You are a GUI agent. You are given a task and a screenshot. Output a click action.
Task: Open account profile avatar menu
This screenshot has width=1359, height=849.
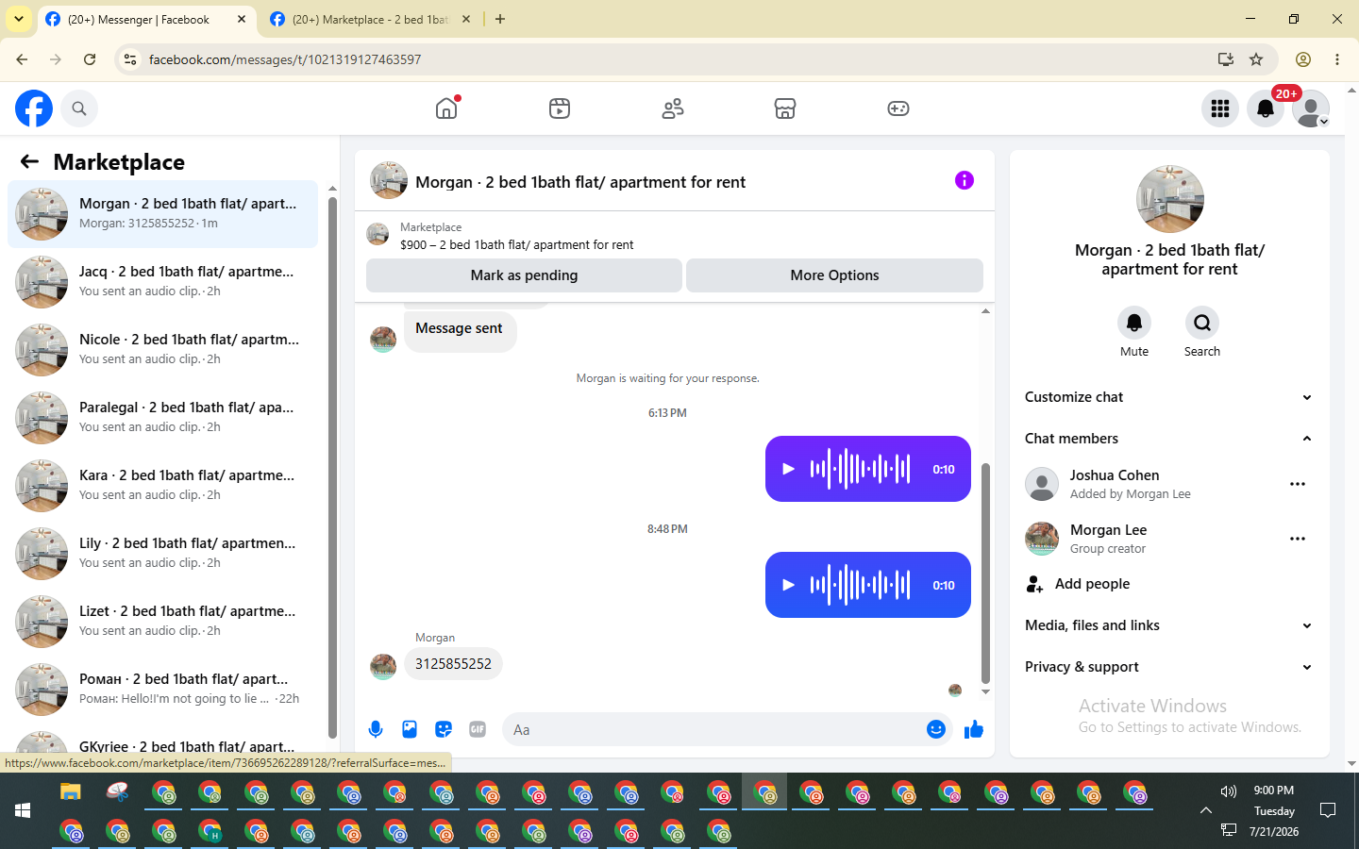pyautogui.click(x=1311, y=108)
